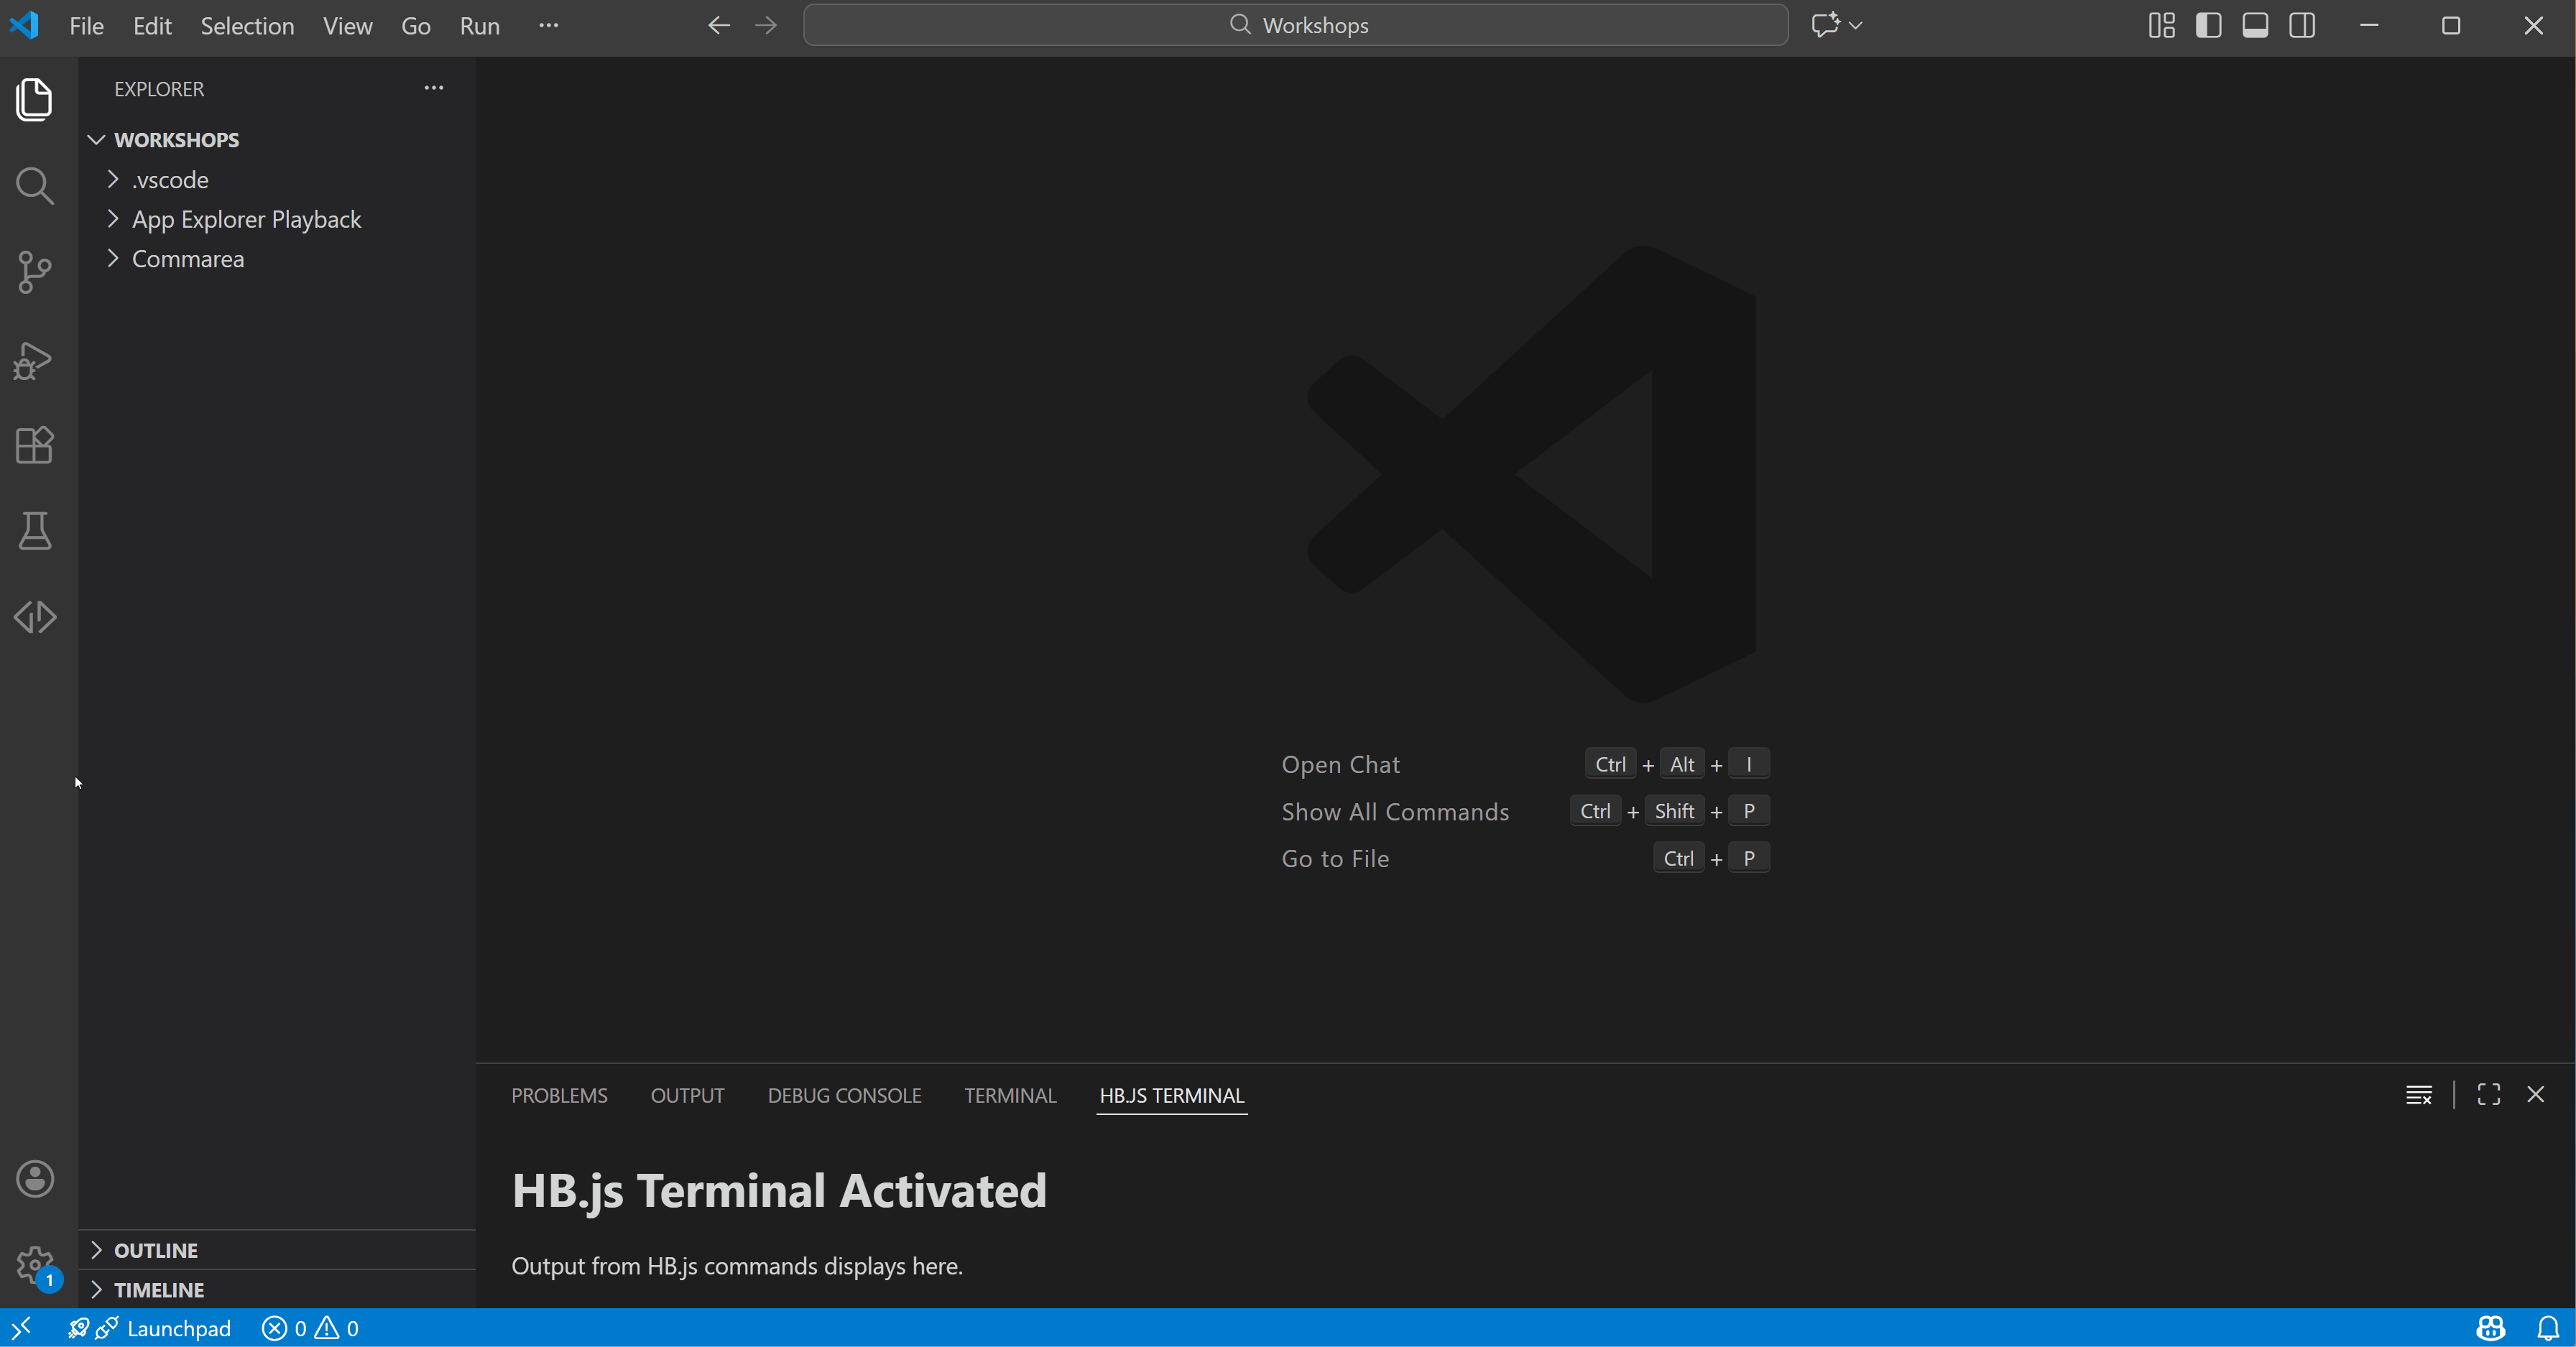Open Source Control from the activity bar
This screenshot has height=1347, width=2576.
click(34, 272)
